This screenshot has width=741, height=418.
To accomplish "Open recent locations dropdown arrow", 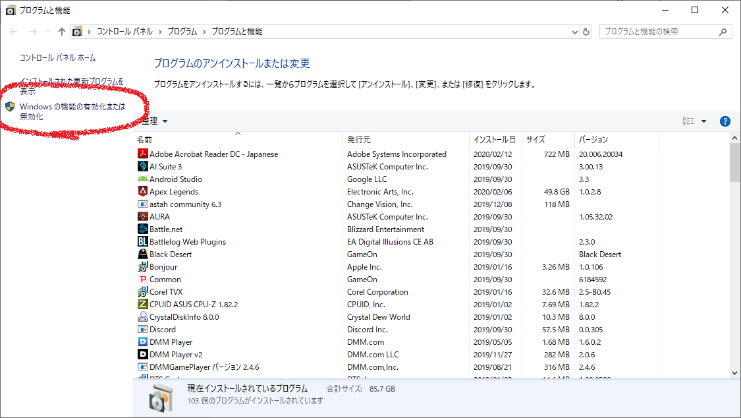I will (48, 32).
